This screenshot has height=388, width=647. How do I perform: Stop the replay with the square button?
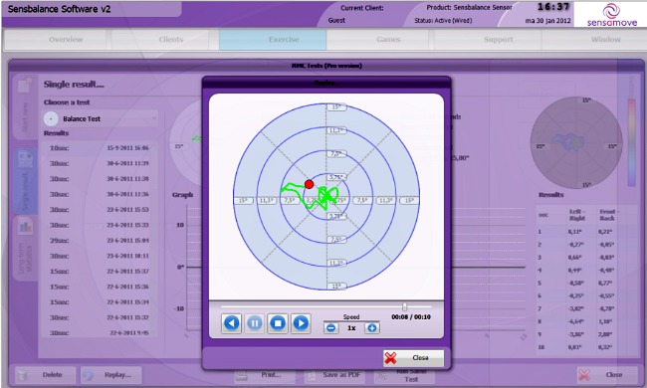[278, 323]
